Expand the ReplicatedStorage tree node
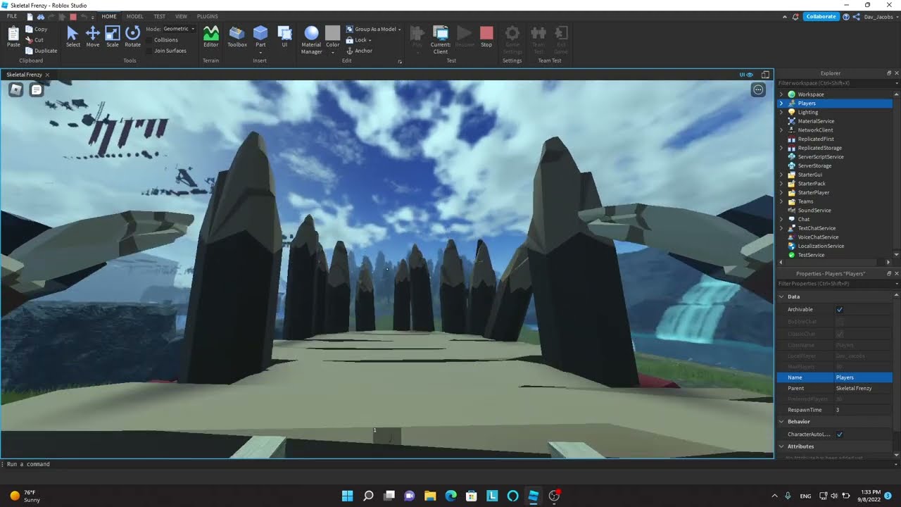901x507 pixels. tap(781, 148)
